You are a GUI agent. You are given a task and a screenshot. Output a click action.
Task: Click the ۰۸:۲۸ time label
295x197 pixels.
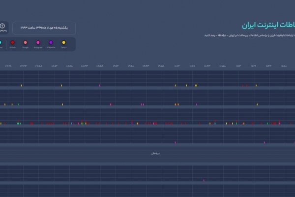click(69, 66)
